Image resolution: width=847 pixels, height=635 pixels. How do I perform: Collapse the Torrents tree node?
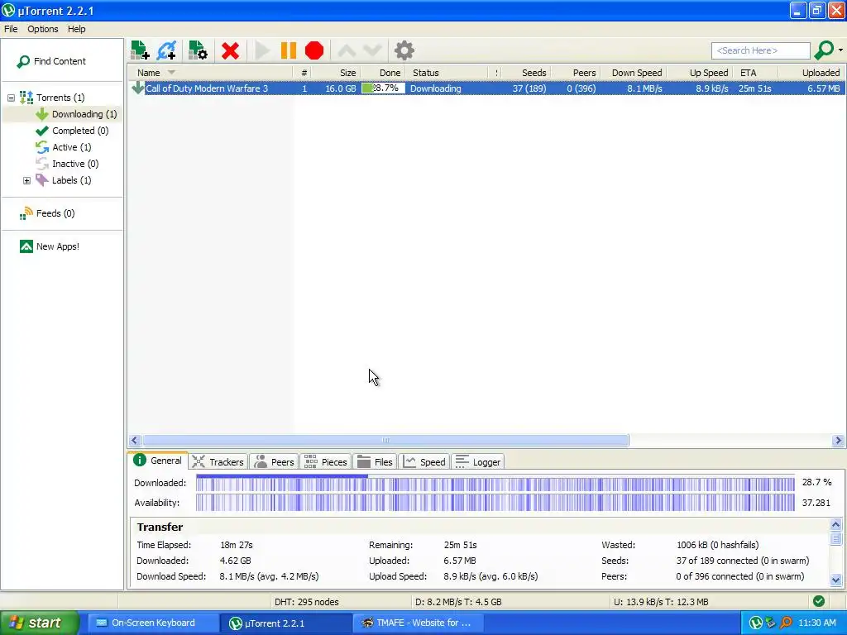[11, 98]
